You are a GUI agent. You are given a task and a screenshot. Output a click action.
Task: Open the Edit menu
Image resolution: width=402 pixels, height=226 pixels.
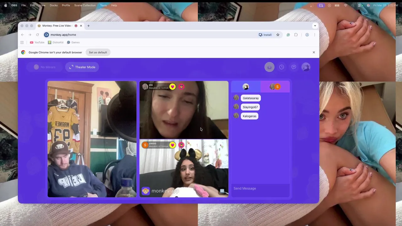point(33,5)
